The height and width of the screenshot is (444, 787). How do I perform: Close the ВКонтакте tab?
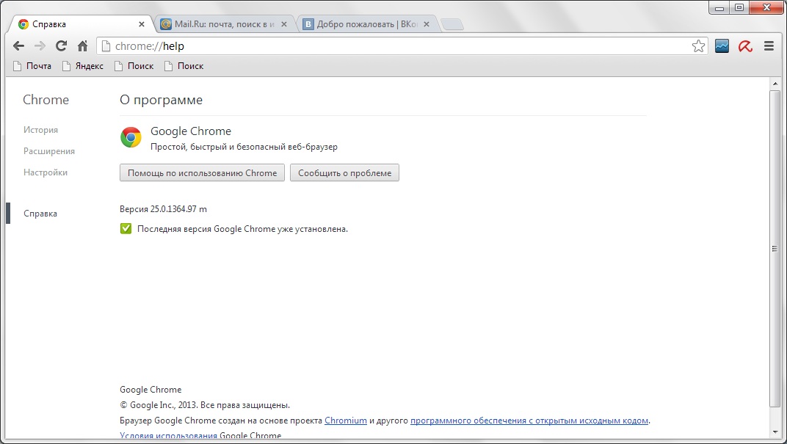click(x=427, y=24)
